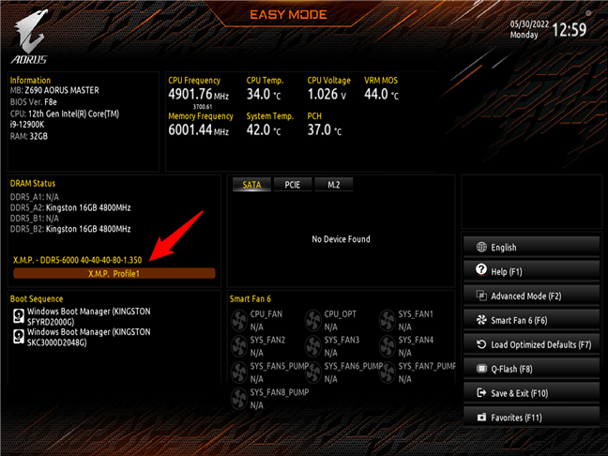Click the No Device Found message
608x456 pixels.
point(341,239)
